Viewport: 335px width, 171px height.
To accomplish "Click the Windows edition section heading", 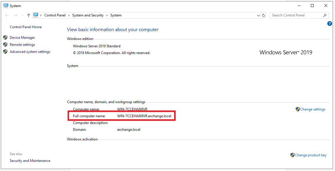I will [80, 39].
